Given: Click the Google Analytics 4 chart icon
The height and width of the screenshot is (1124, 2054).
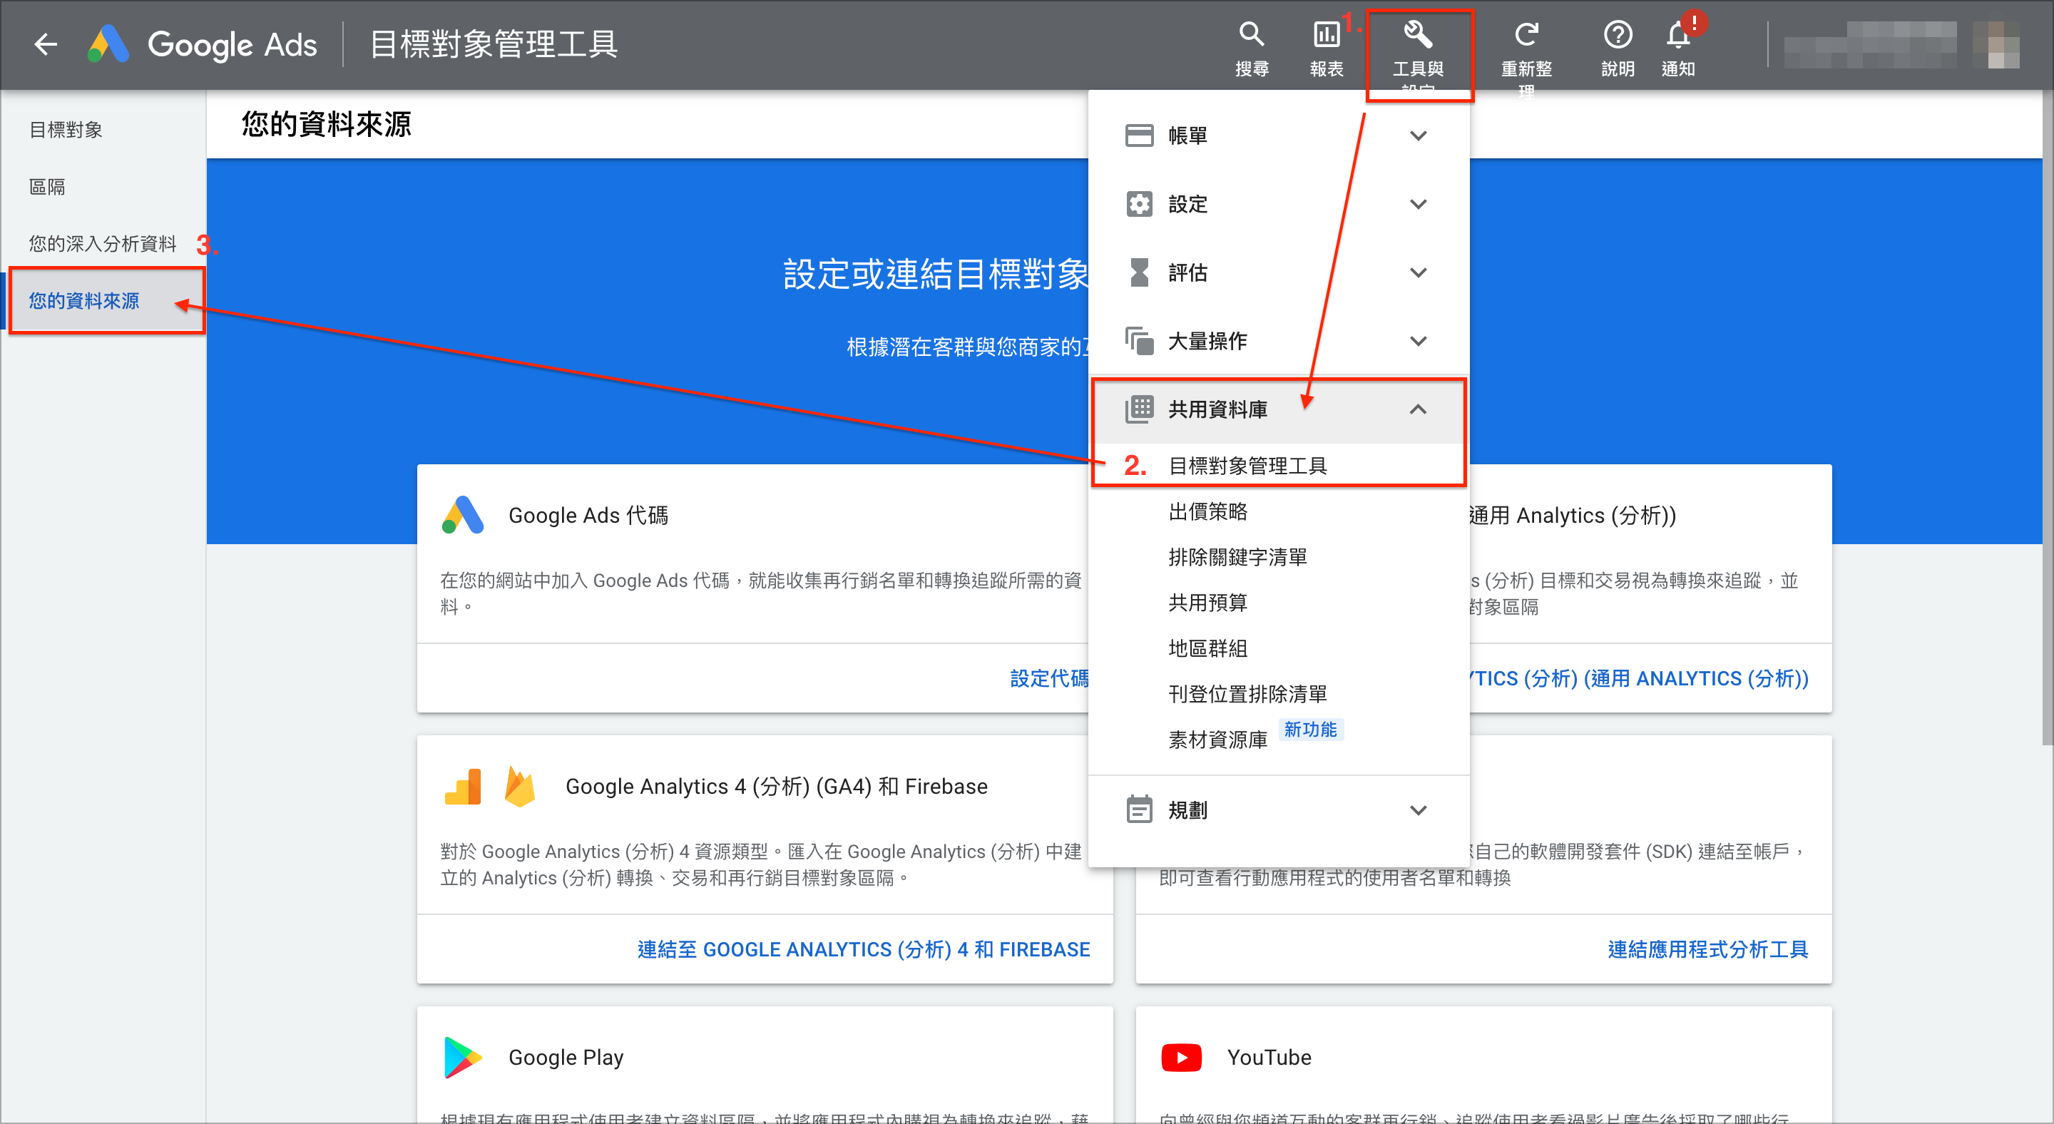Looking at the screenshot, I should [462, 787].
